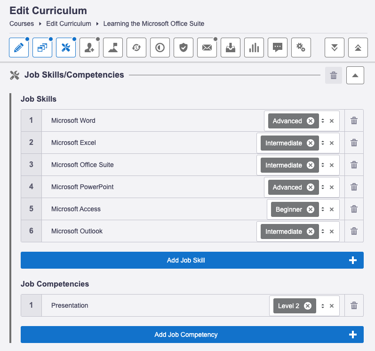Click the bar chart reports toolbar icon
The height and width of the screenshot is (351, 375).
254,48
